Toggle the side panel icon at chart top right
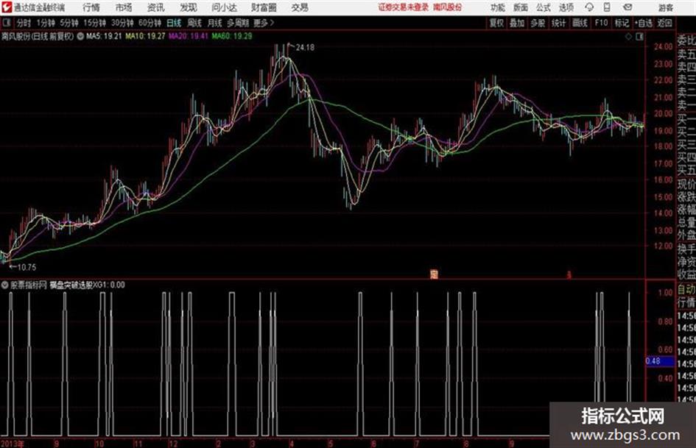Viewport: 696px width, 448px height. pos(639,37)
